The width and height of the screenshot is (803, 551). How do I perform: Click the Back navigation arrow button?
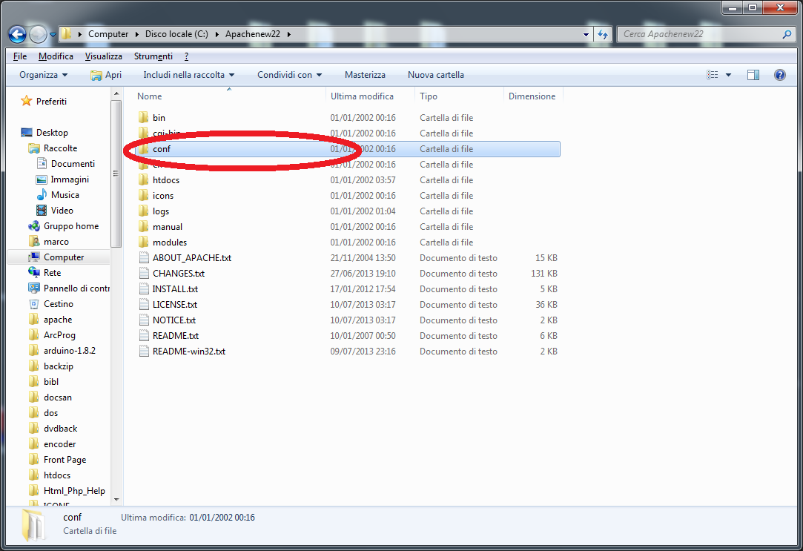coord(18,34)
